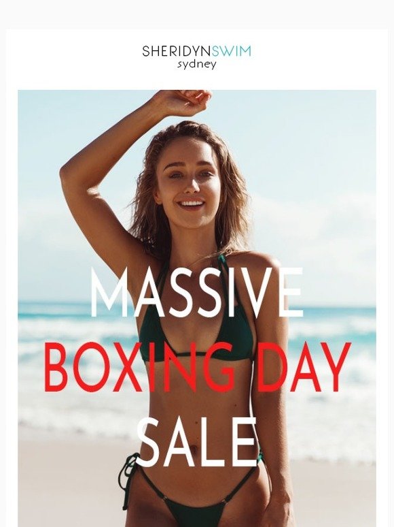Open the SheridynSwim logo link
The width and height of the screenshot is (394, 527).
tap(196, 57)
